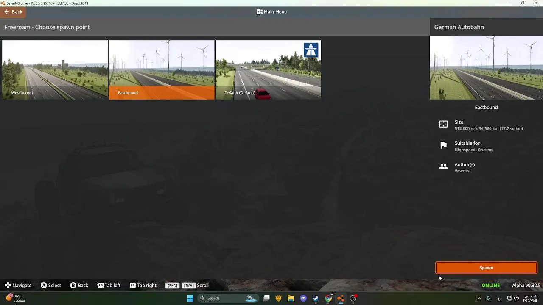Click the author name Vawriss
Screen dimensions: 543x305
pos(462,171)
